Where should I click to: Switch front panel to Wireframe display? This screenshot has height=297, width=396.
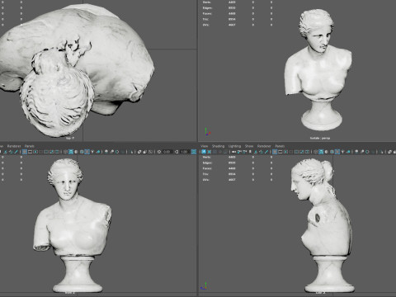coord(65,152)
